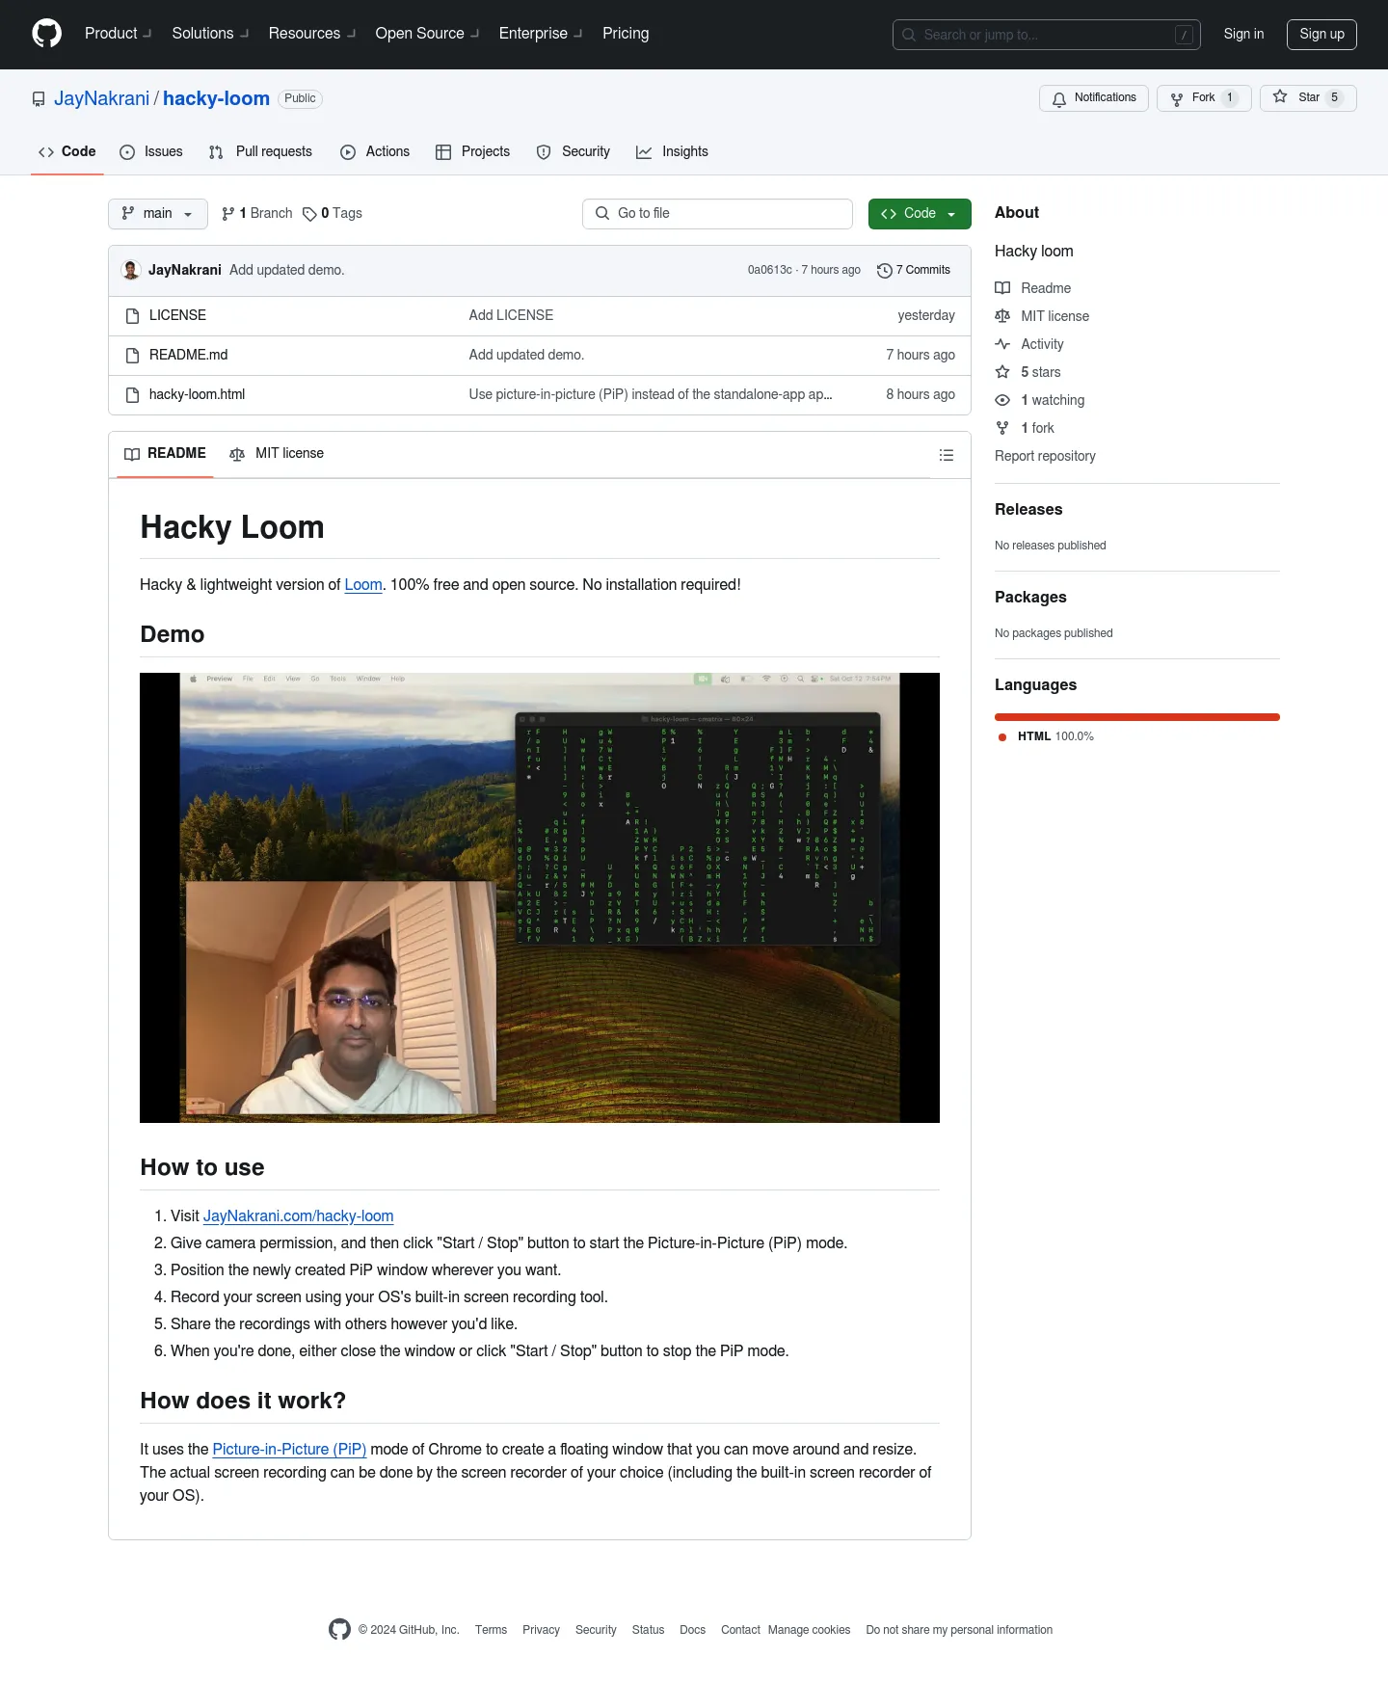Open the footer Status link
The image size is (1388, 1682).
click(x=648, y=1630)
